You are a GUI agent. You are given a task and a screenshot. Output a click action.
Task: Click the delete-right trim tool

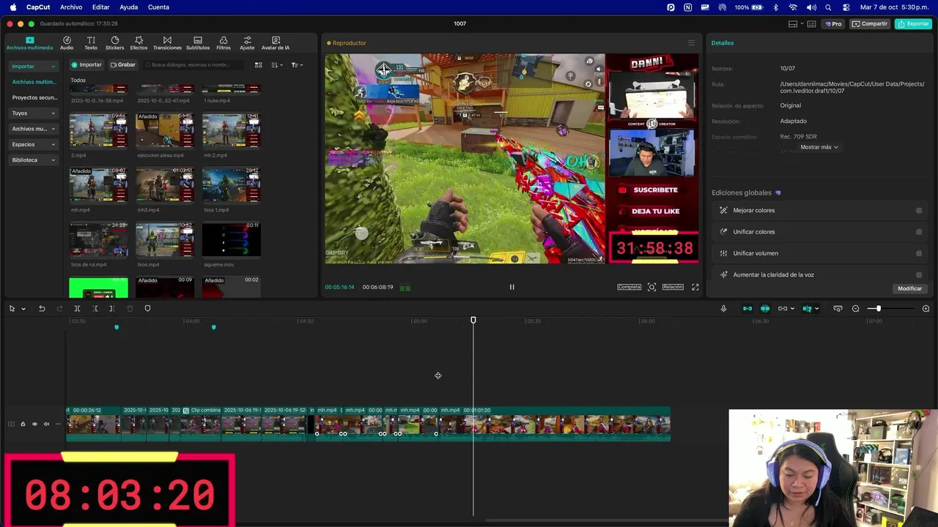pos(112,308)
